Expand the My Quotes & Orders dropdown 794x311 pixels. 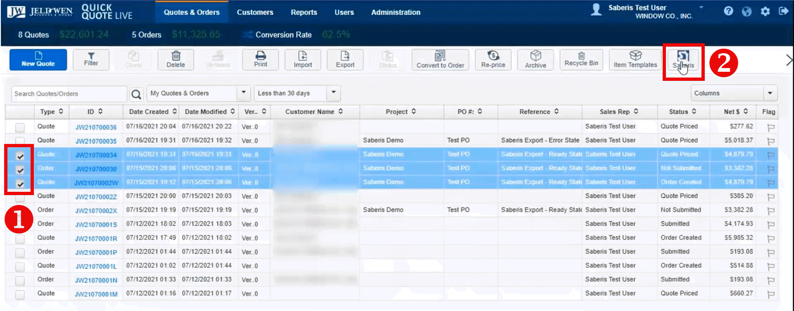point(244,93)
